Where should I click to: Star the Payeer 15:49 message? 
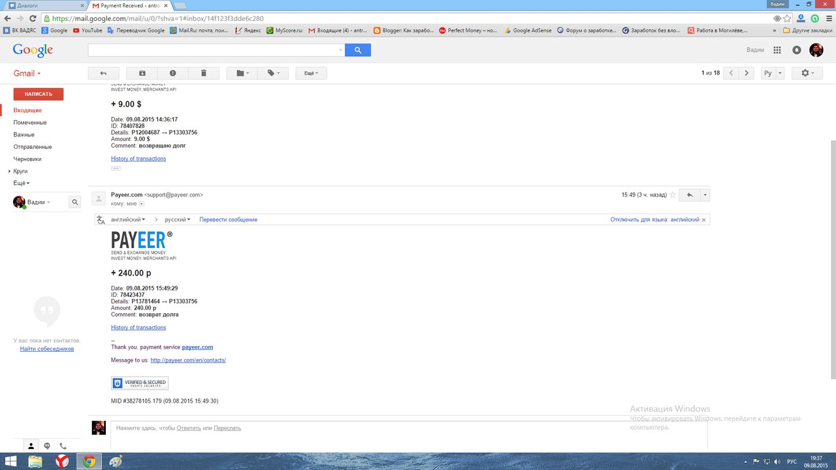(673, 195)
